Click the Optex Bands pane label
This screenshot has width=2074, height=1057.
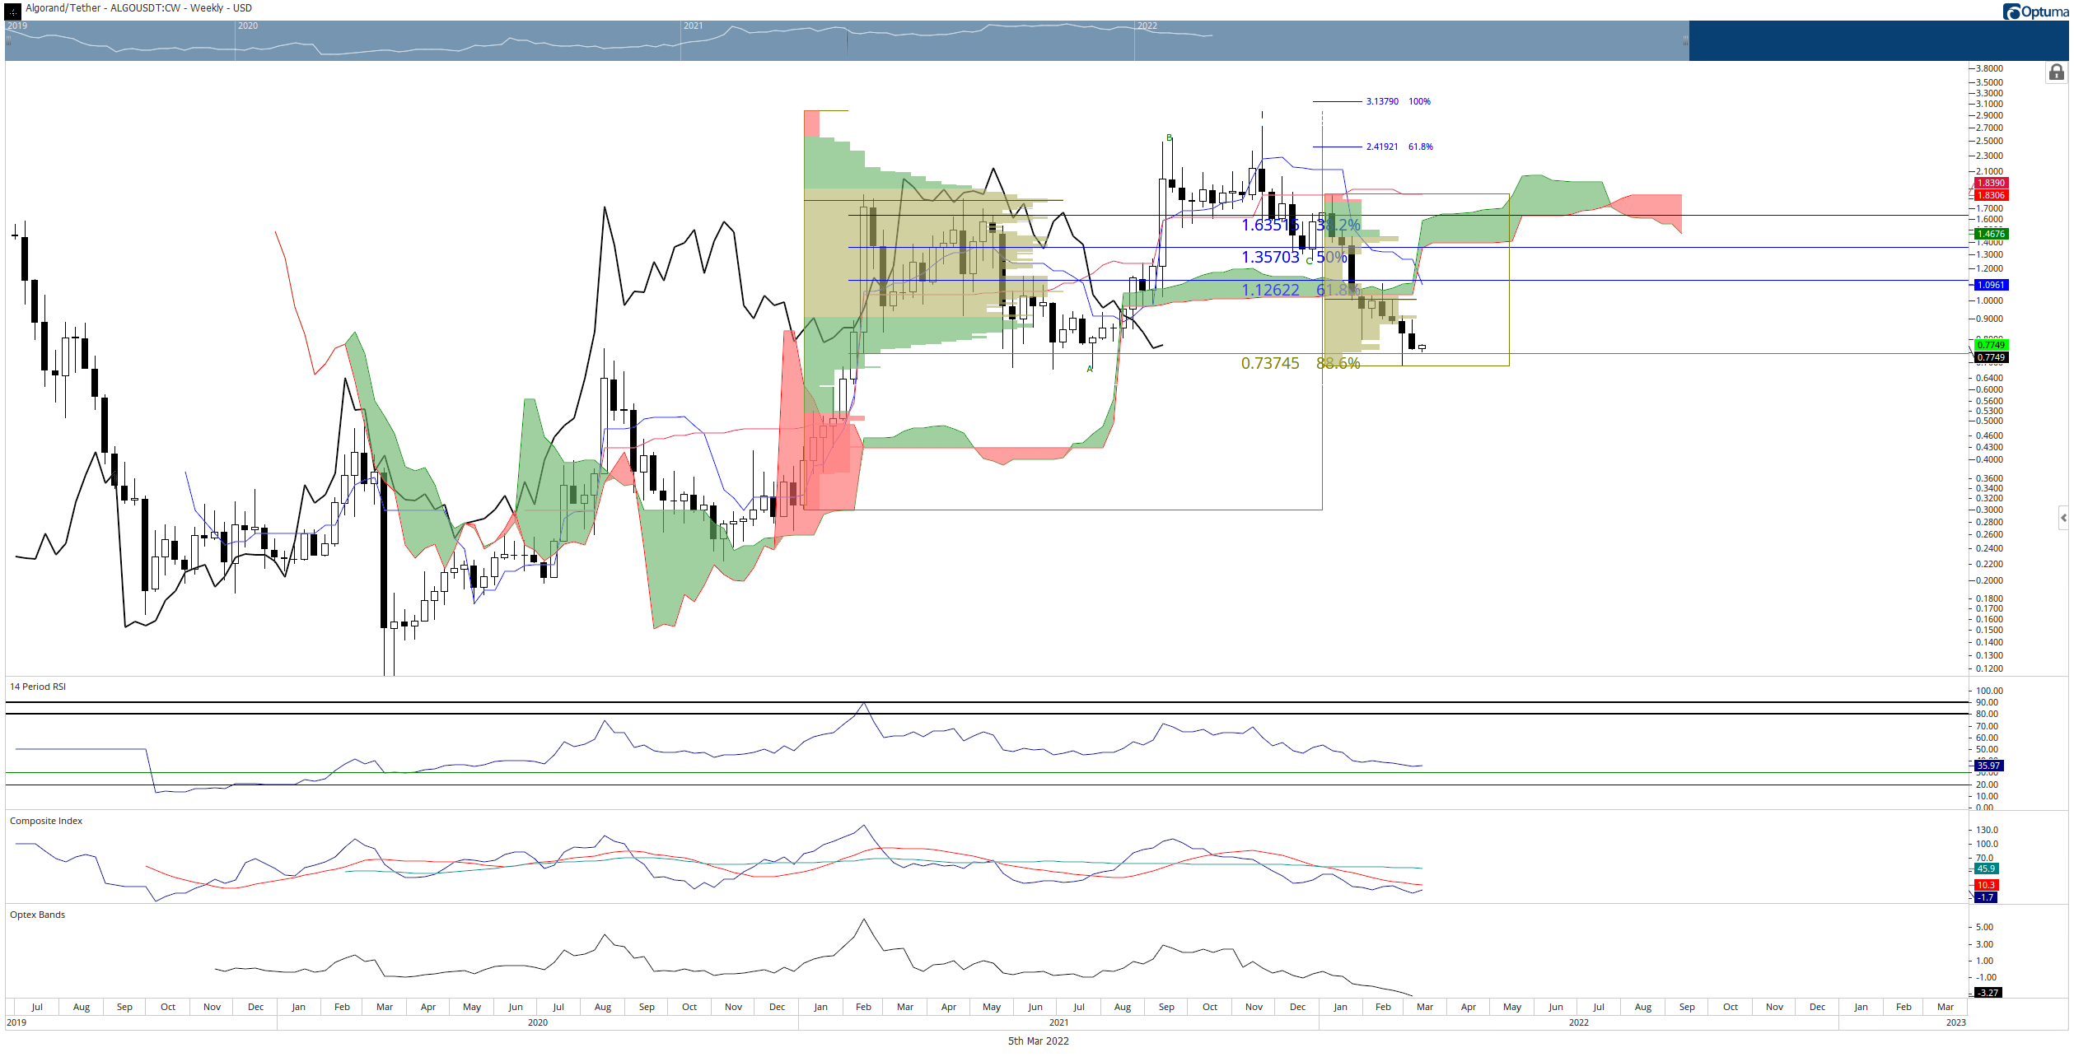[37, 915]
